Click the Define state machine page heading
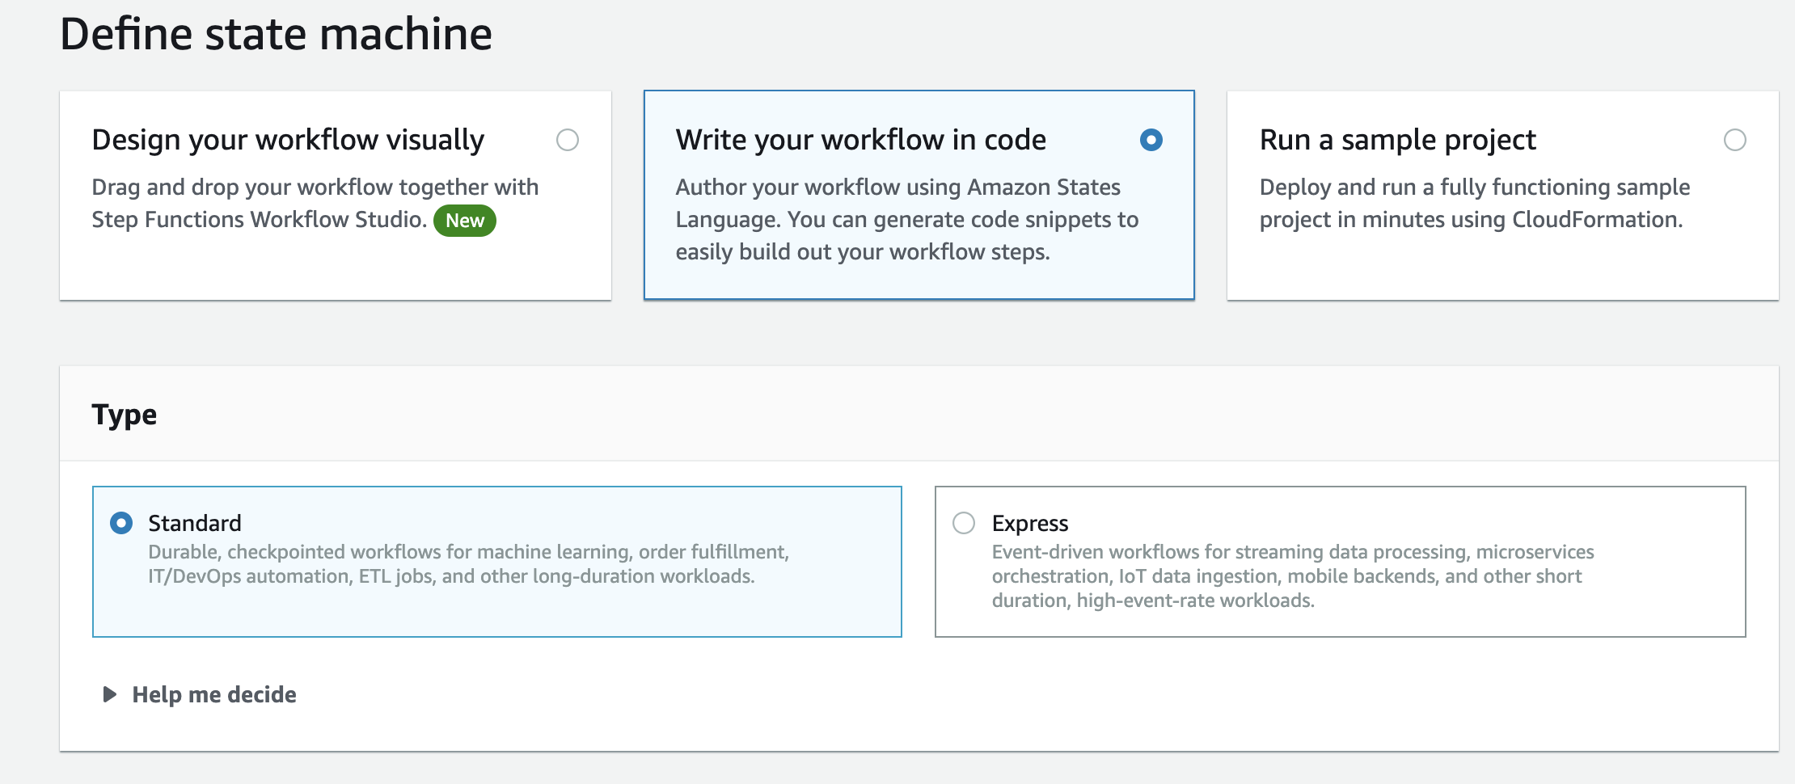1795x784 pixels. (x=276, y=34)
